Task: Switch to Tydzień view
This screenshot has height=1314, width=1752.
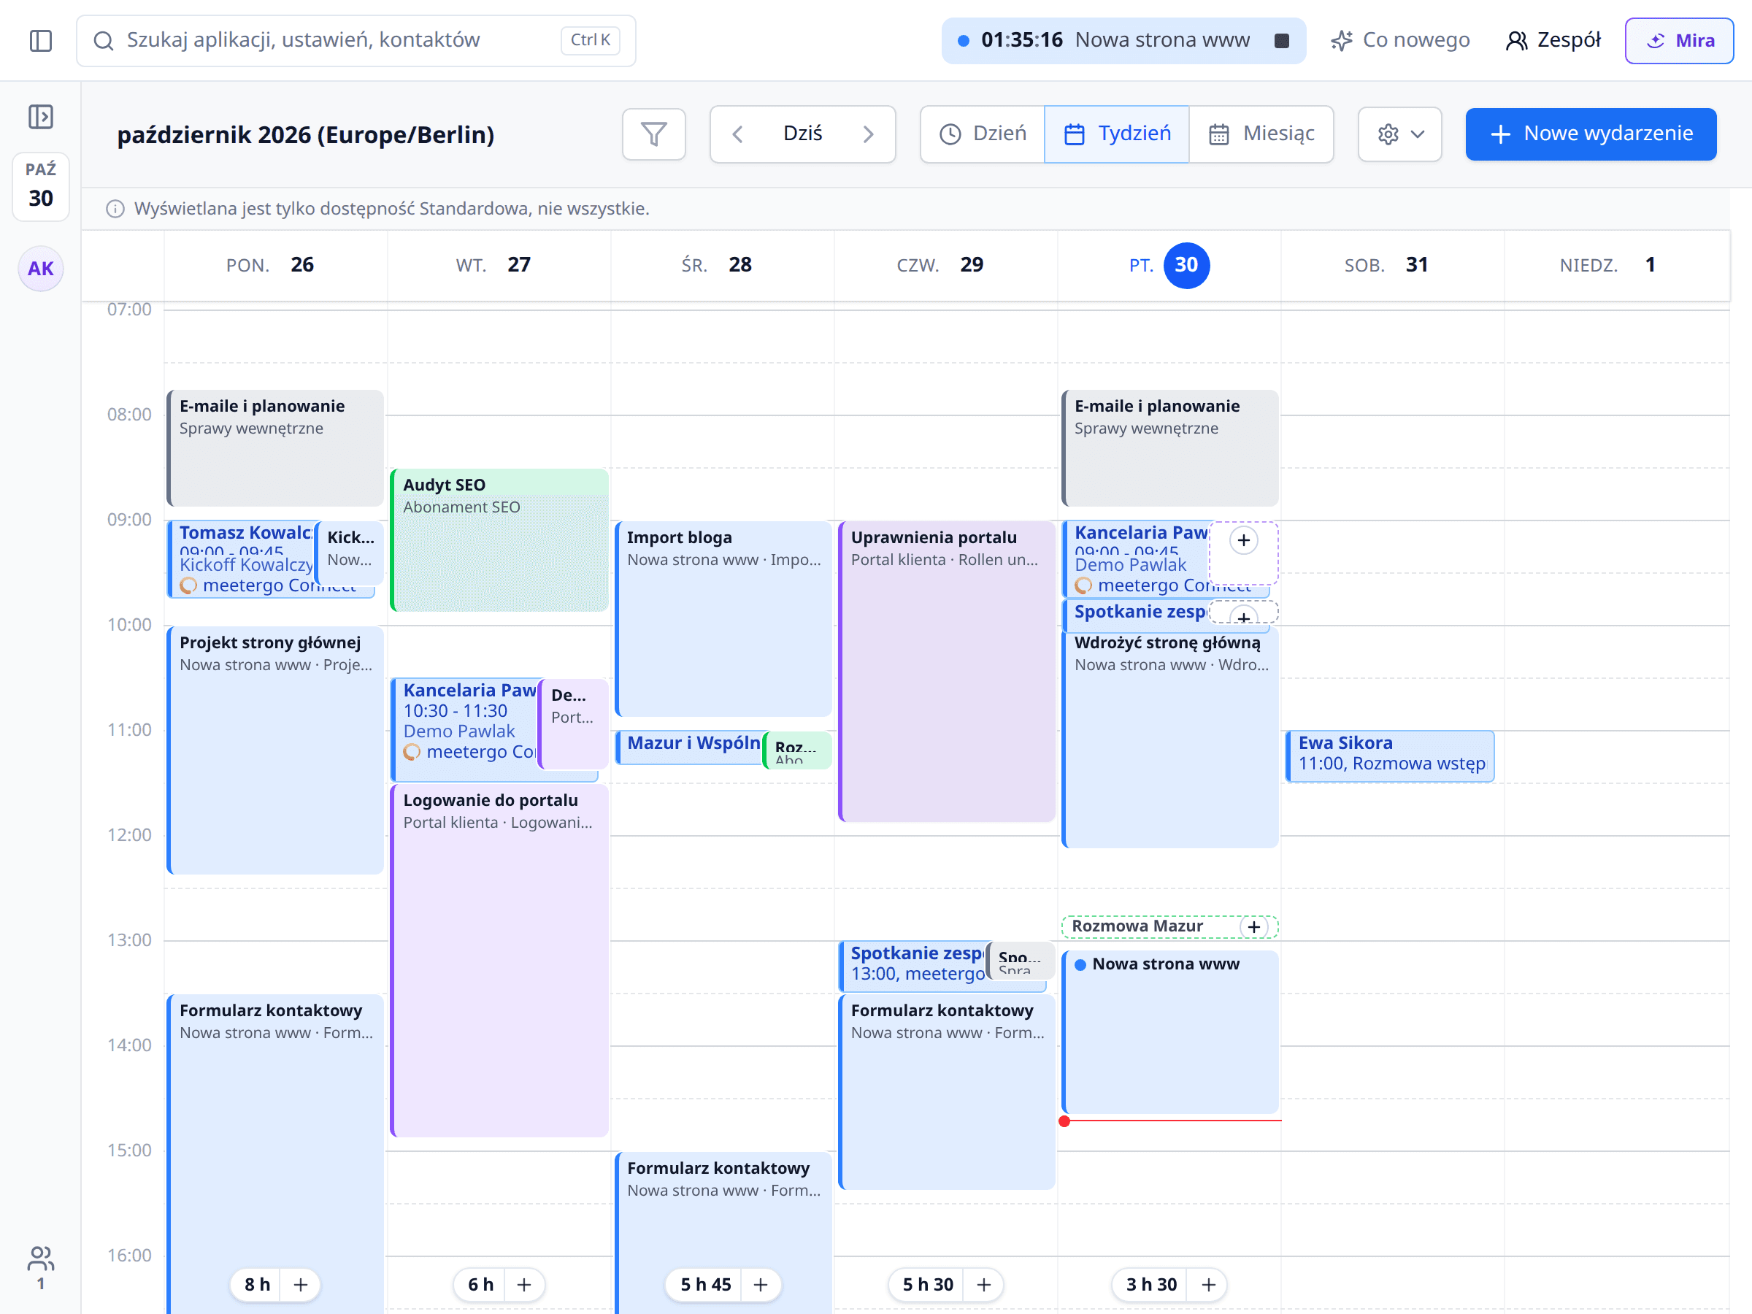Action: [x=1116, y=134]
